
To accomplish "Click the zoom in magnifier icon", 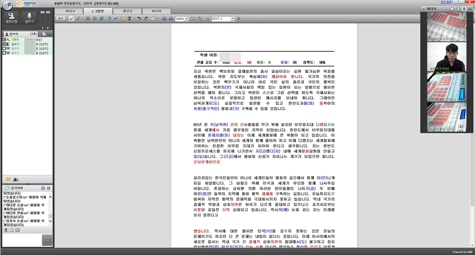I will (x=199, y=18).
